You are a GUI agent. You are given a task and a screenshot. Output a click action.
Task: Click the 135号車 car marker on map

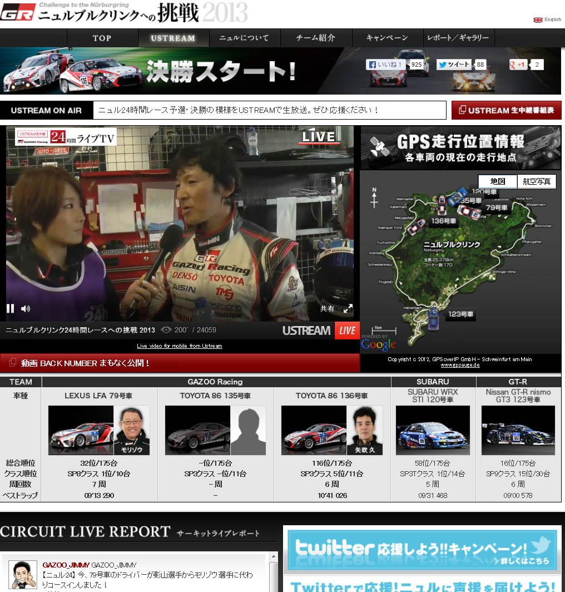470,200
